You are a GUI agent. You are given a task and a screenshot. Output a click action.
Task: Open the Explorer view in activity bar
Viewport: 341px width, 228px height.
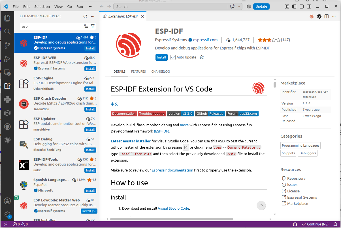click(x=7, y=18)
